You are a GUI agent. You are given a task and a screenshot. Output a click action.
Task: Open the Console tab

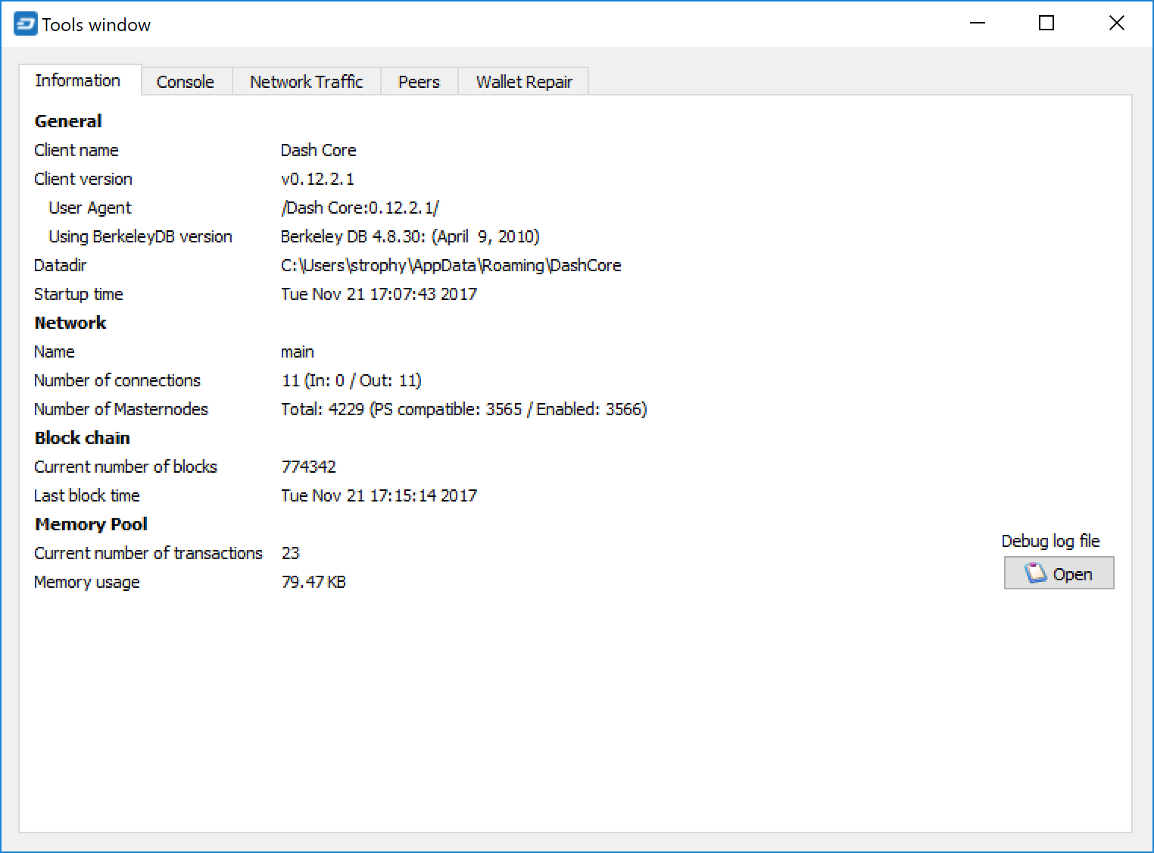tap(186, 82)
